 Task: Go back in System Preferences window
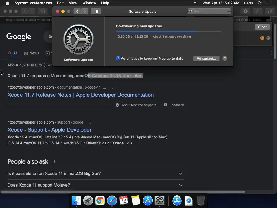77,11
